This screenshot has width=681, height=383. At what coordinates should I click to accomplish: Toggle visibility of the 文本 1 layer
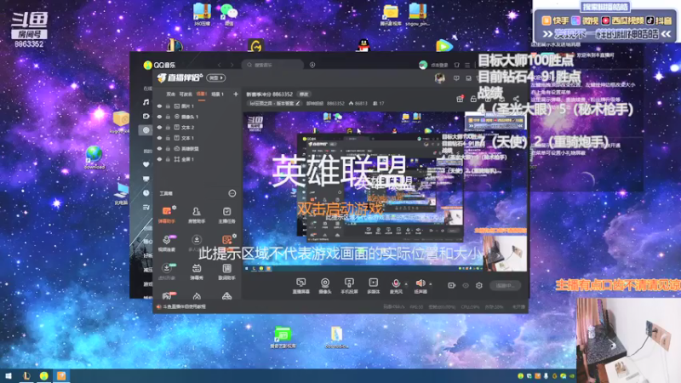(159, 138)
